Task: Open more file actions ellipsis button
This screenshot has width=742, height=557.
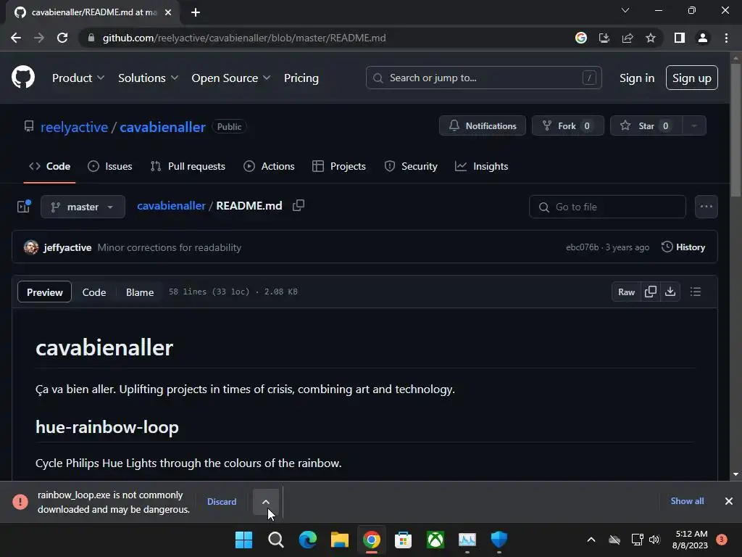Action: (706, 207)
